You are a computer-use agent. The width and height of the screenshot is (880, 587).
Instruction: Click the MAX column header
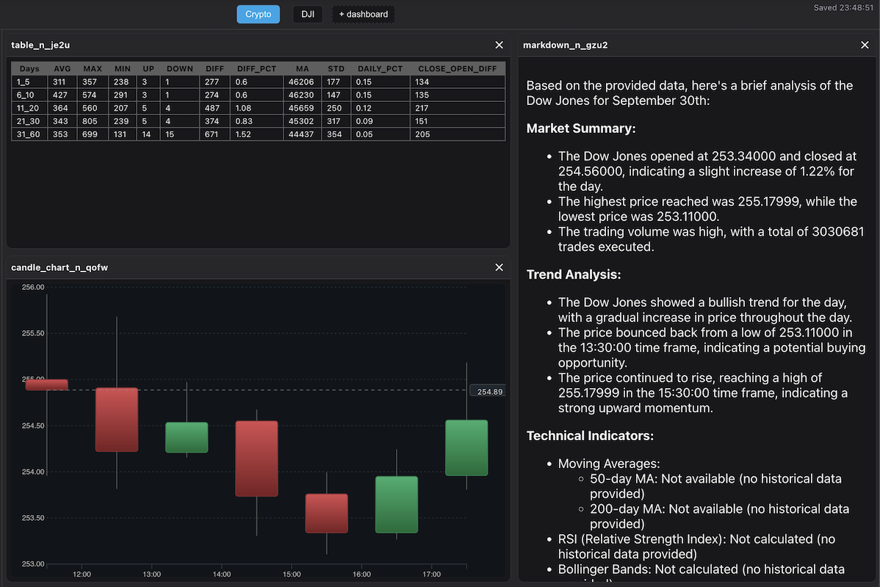tap(92, 68)
